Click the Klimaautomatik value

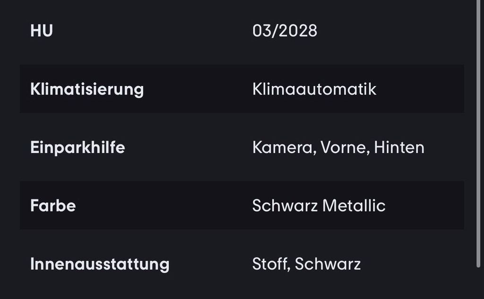(314, 89)
